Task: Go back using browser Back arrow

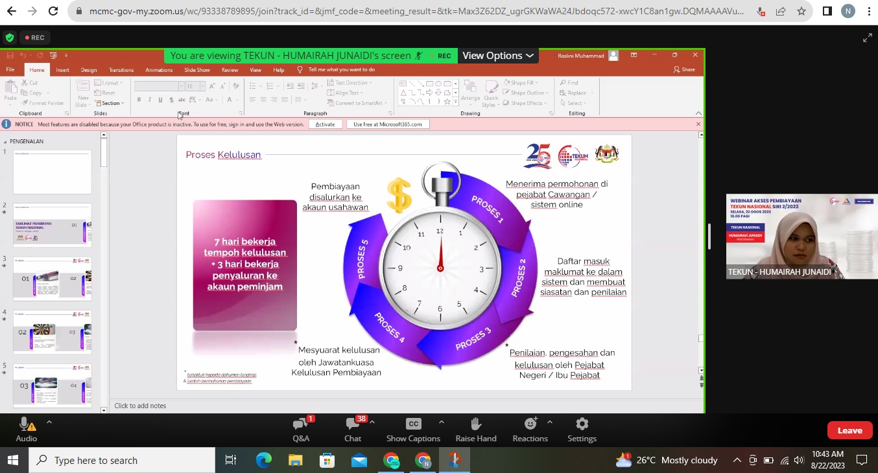Action: pos(11,11)
